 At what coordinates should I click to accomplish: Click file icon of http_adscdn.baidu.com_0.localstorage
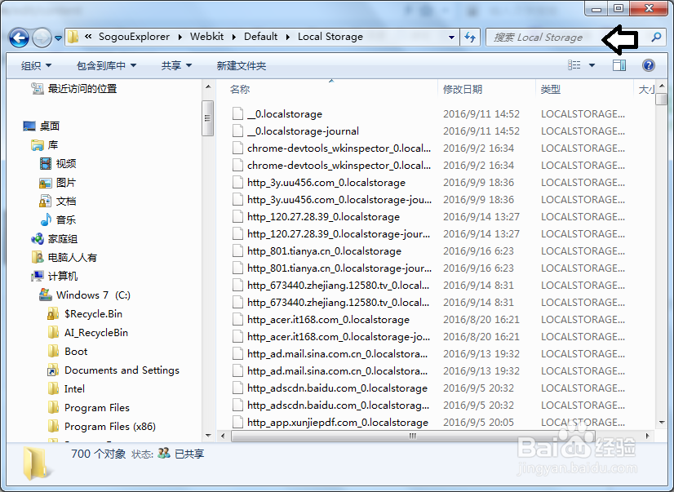tap(237, 388)
